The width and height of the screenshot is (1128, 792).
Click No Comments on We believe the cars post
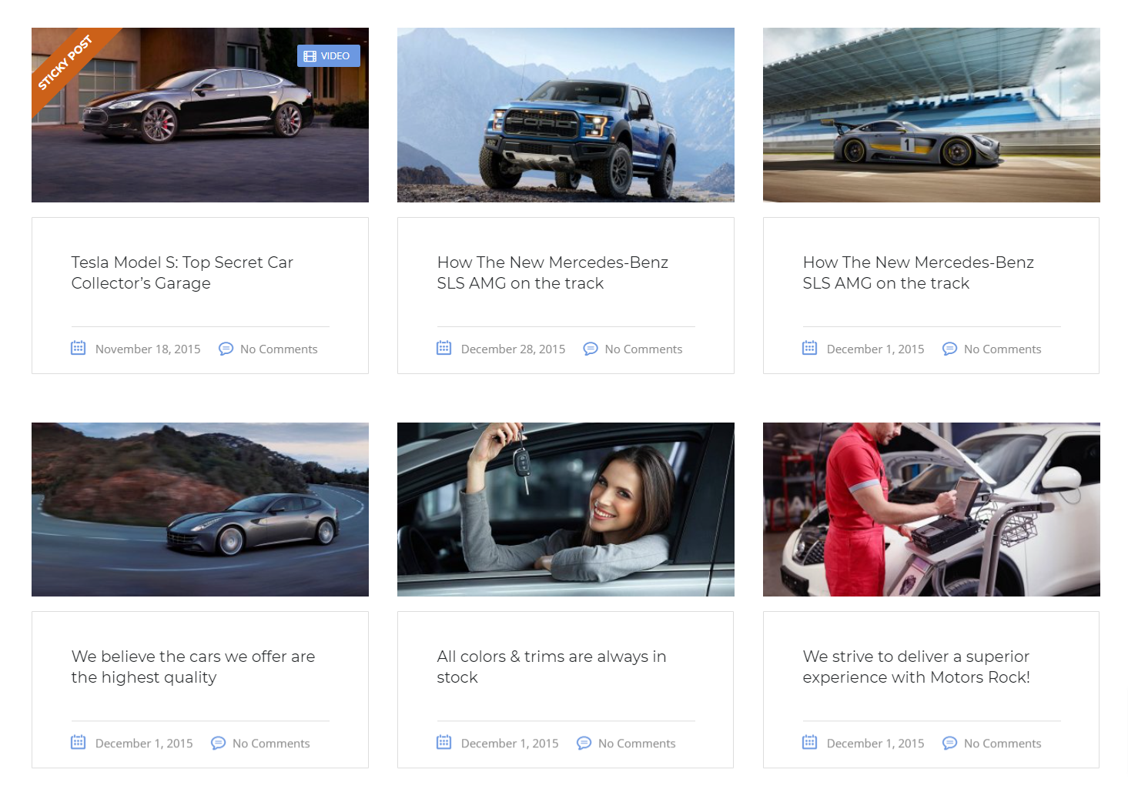(x=271, y=744)
